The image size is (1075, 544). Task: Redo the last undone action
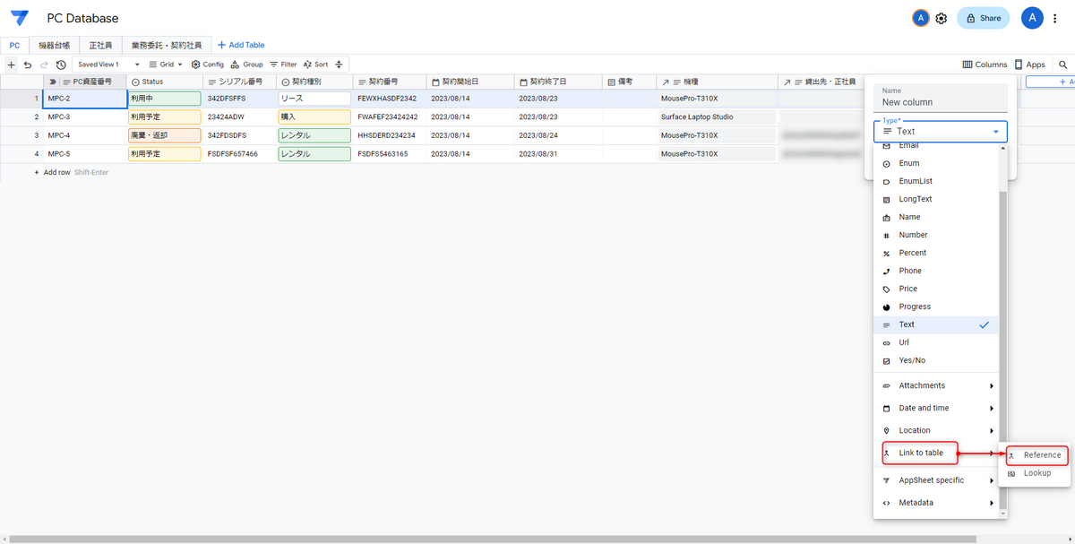pyautogui.click(x=44, y=65)
